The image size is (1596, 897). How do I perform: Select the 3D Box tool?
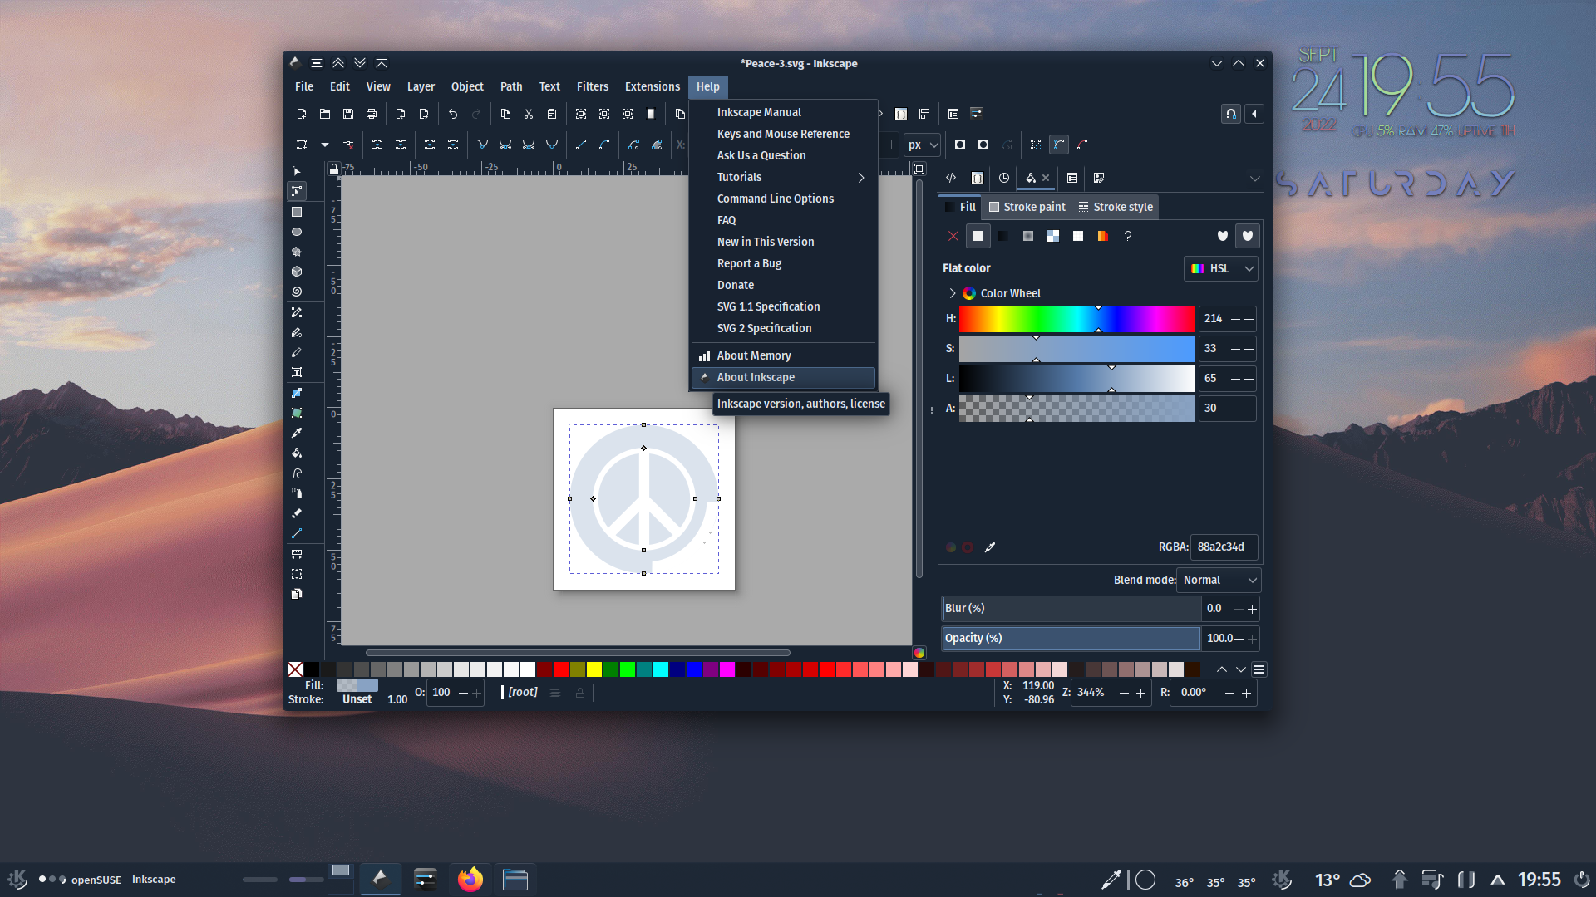coord(297,272)
